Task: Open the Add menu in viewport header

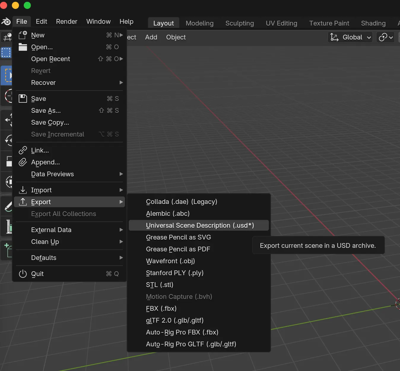Action: (x=151, y=37)
